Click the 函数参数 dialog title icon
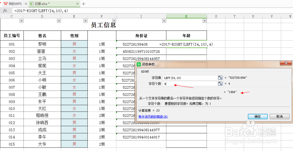This screenshot has height=151, width=293. coord(139,64)
